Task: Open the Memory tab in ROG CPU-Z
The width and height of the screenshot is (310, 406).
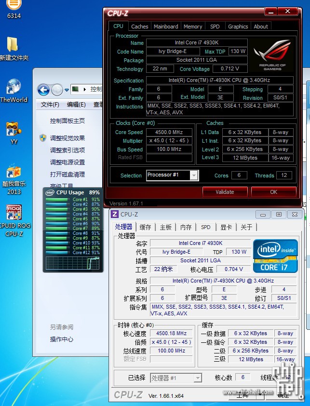Action: [x=193, y=27]
